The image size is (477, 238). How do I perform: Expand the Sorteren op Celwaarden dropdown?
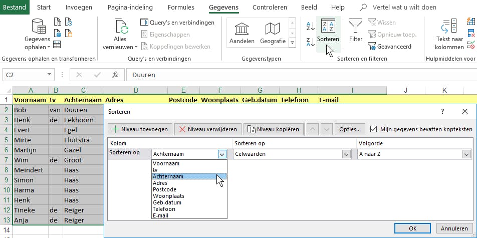pos(346,154)
